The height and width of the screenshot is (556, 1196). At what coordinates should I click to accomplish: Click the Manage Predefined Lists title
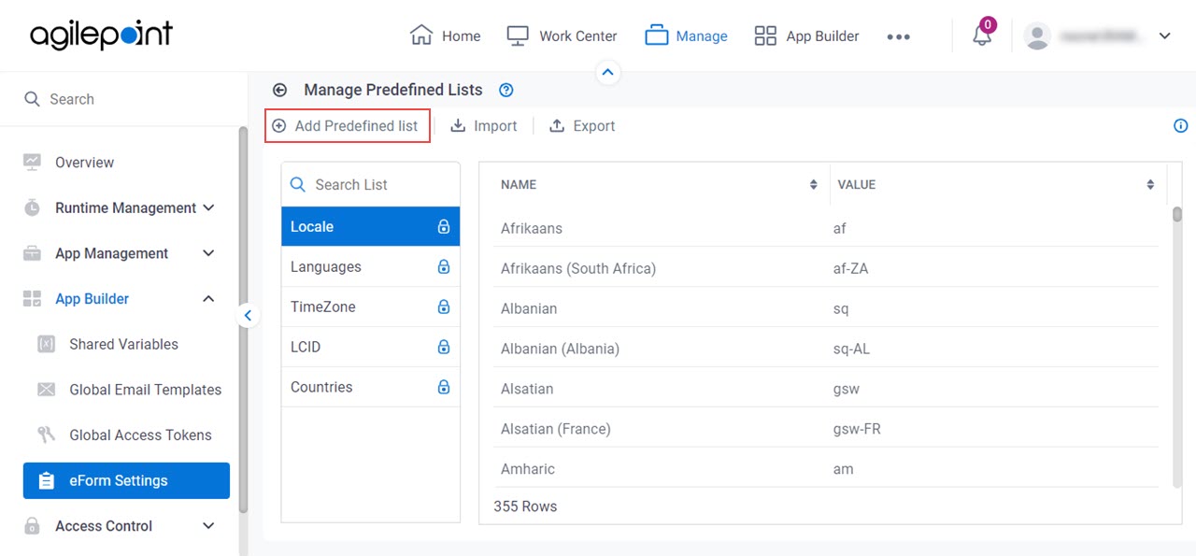tap(393, 90)
